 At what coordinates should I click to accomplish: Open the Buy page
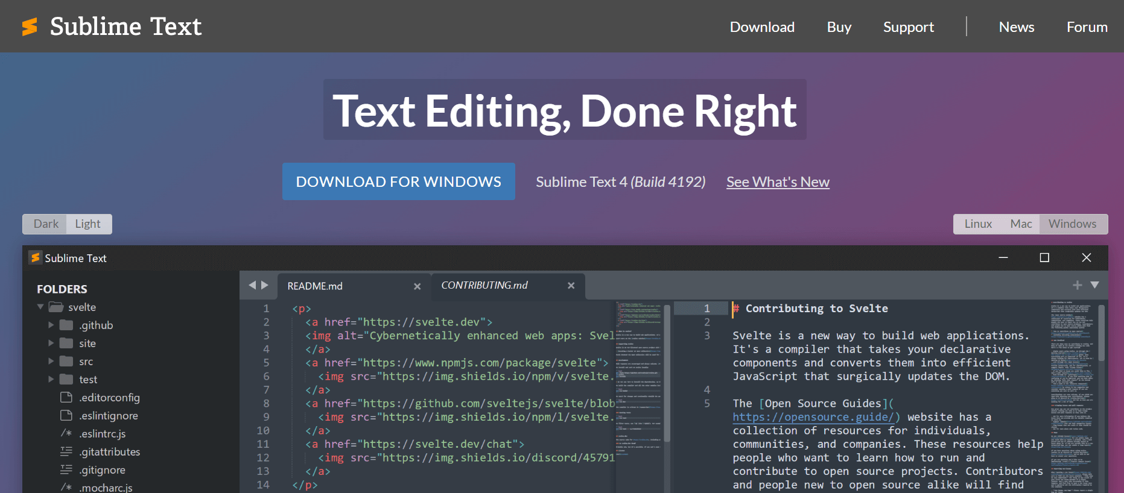(x=839, y=27)
